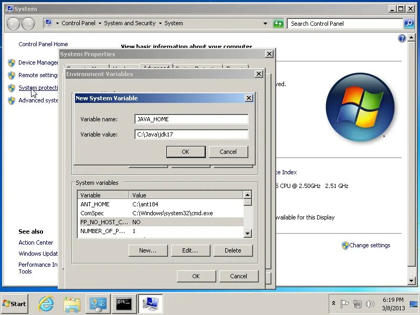Click the shield icon beside Device Manager

tap(12, 63)
